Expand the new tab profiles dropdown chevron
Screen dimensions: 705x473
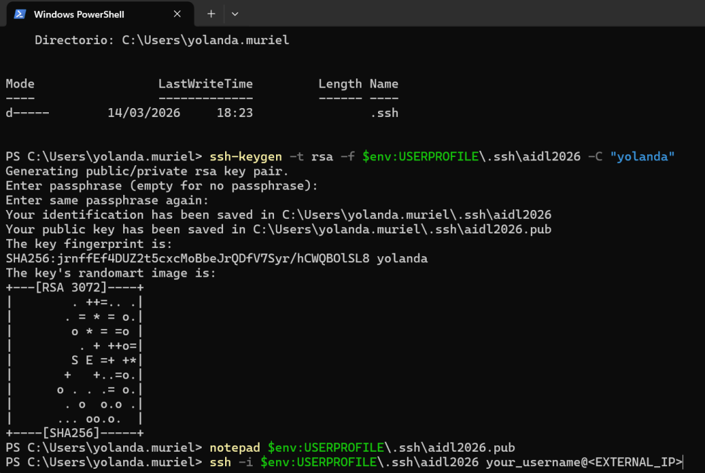tap(235, 14)
